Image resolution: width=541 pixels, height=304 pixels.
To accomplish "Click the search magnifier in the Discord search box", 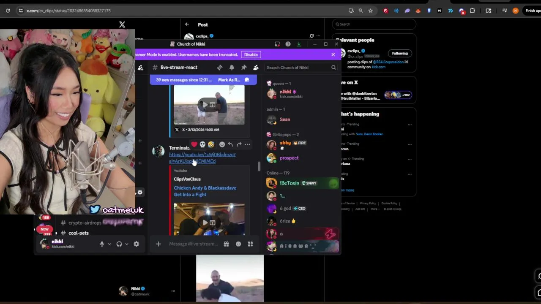I will click(333, 68).
